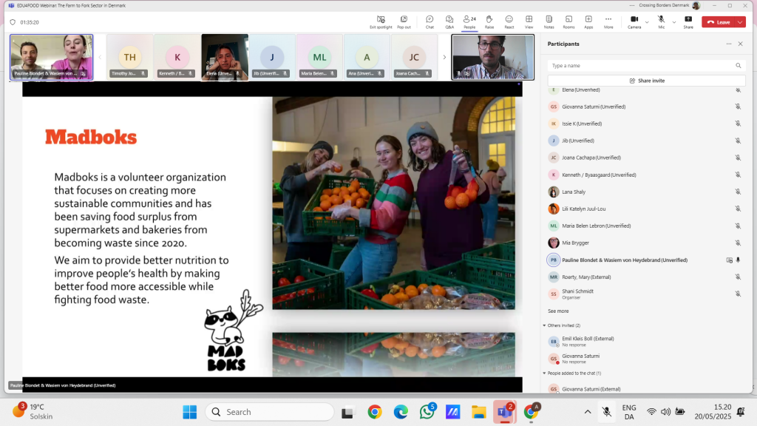The height and width of the screenshot is (426, 757).
Task: Open Microsoft Edge from taskbar
Action: click(x=401, y=412)
